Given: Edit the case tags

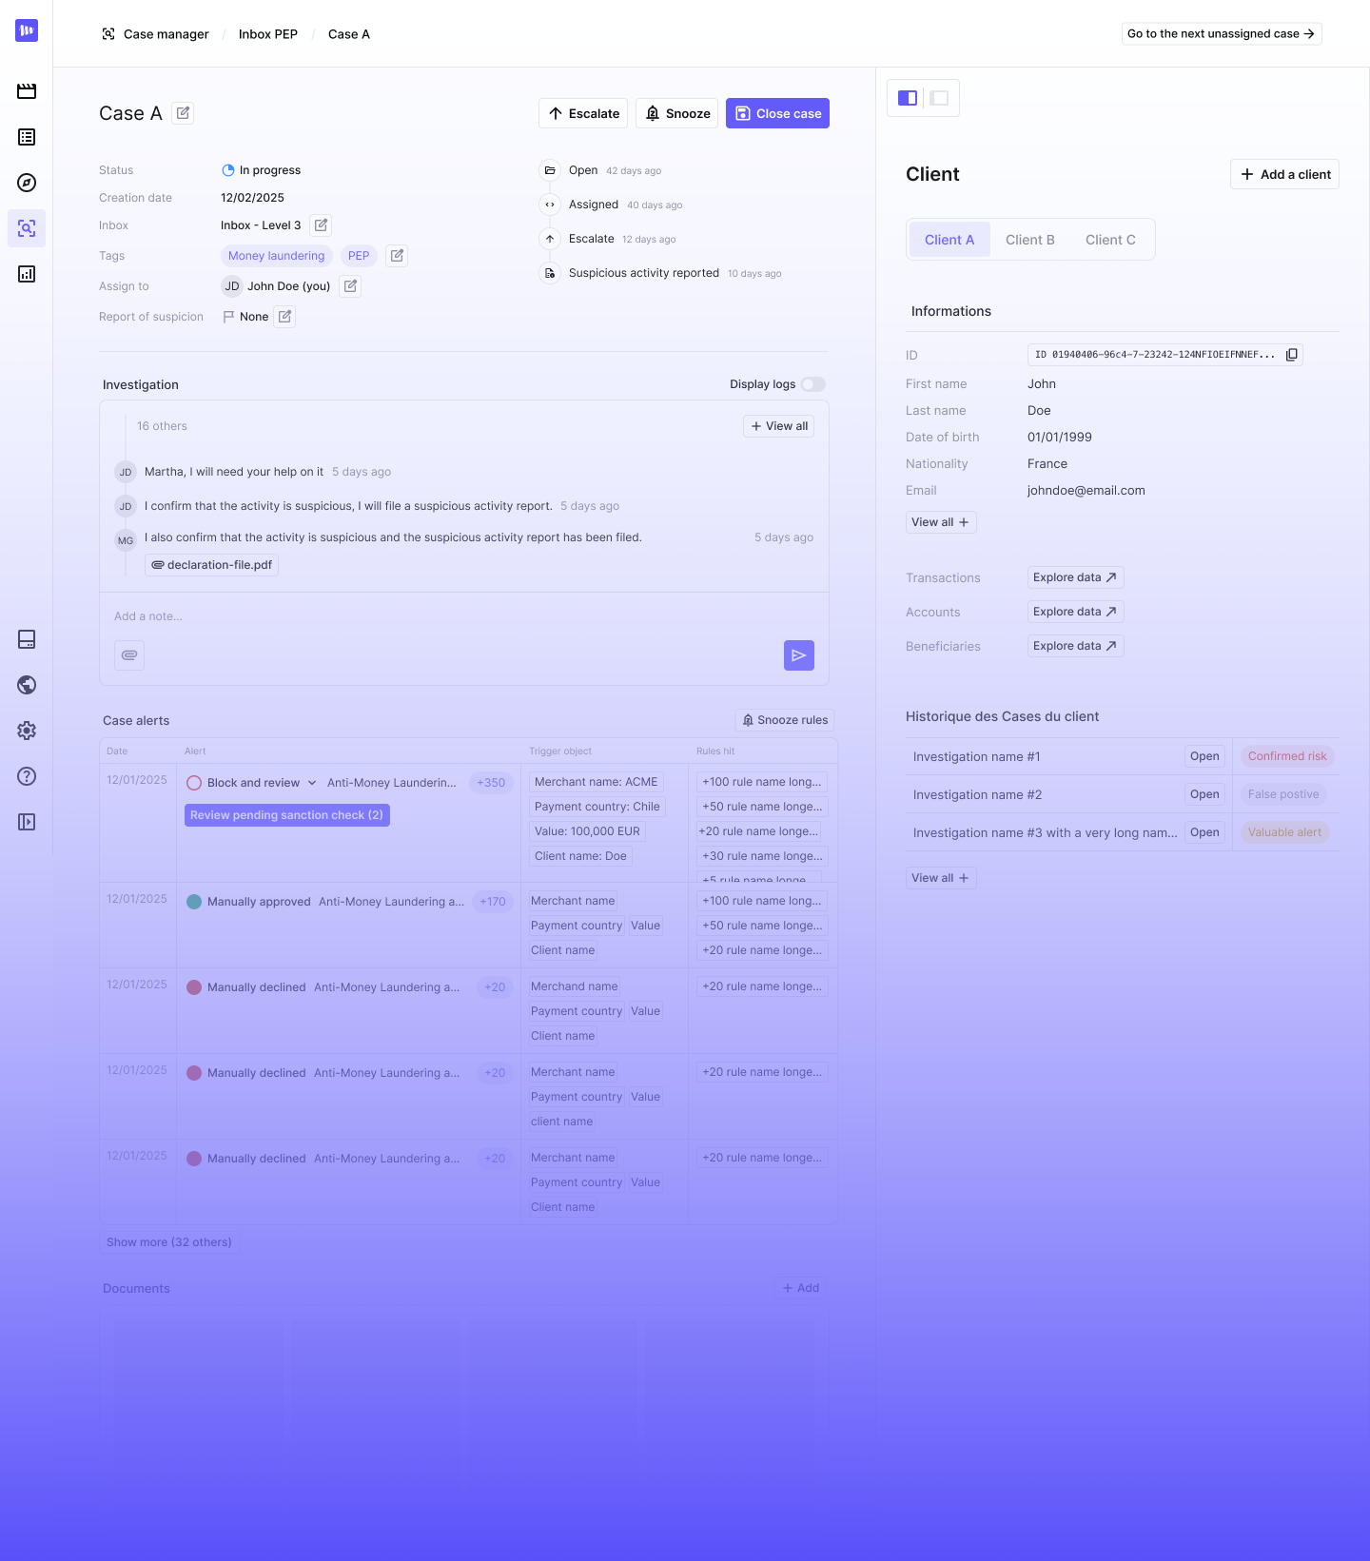Looking at the screenshot, I should click(398, 256).
